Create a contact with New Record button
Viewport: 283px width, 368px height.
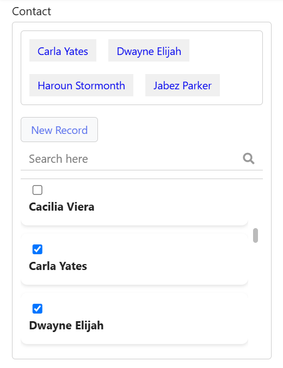(59, 130)
